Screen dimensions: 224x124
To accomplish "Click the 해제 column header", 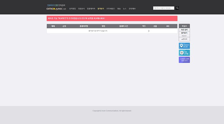I will tap(53, 26).
